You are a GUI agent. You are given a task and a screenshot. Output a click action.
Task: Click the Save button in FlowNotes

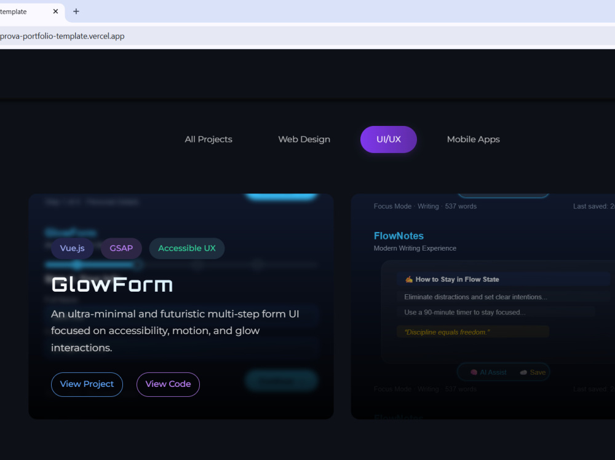point(533,372)
